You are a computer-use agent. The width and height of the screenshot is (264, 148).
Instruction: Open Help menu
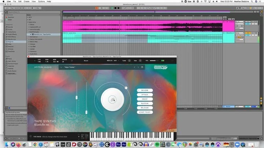pyautogui.click(x=49, y=1)
